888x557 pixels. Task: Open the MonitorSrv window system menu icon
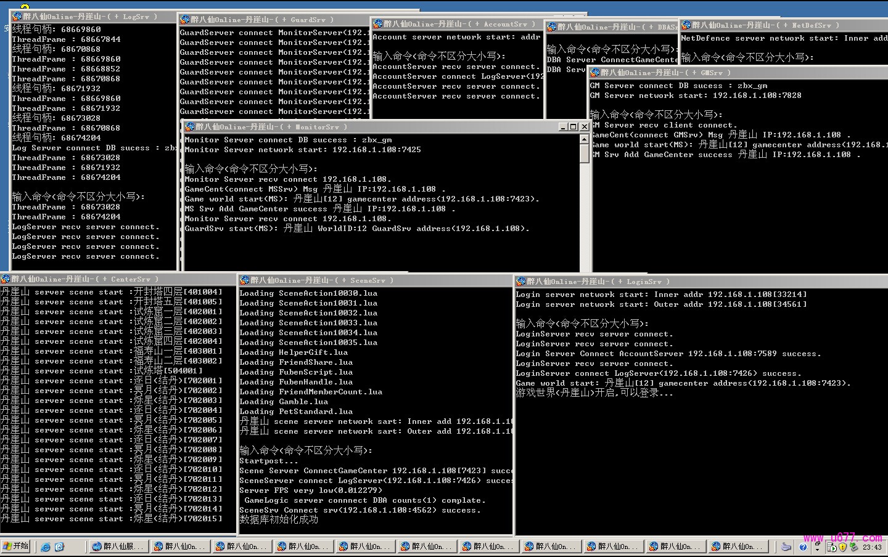[x=189, y=127]
